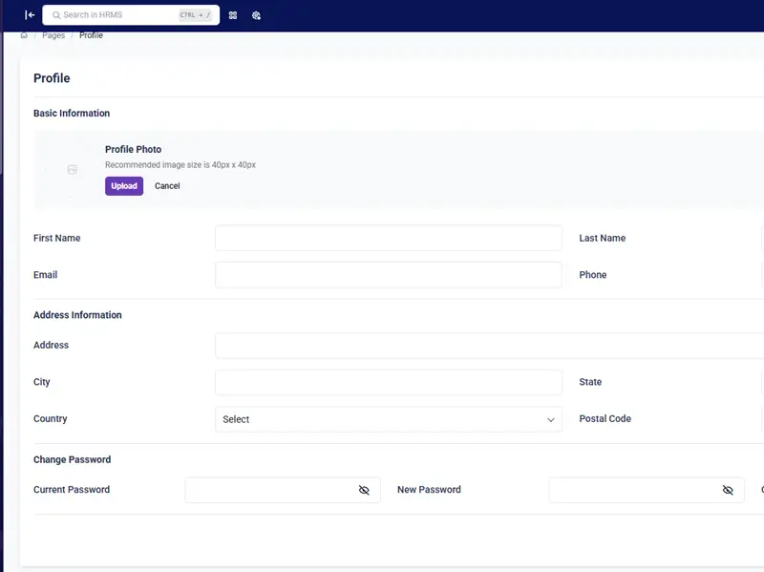Collapse the sidebar with the arrow icon
This screenshot has height=572, width=764.
pyautogui.click(x=30, y=15)
